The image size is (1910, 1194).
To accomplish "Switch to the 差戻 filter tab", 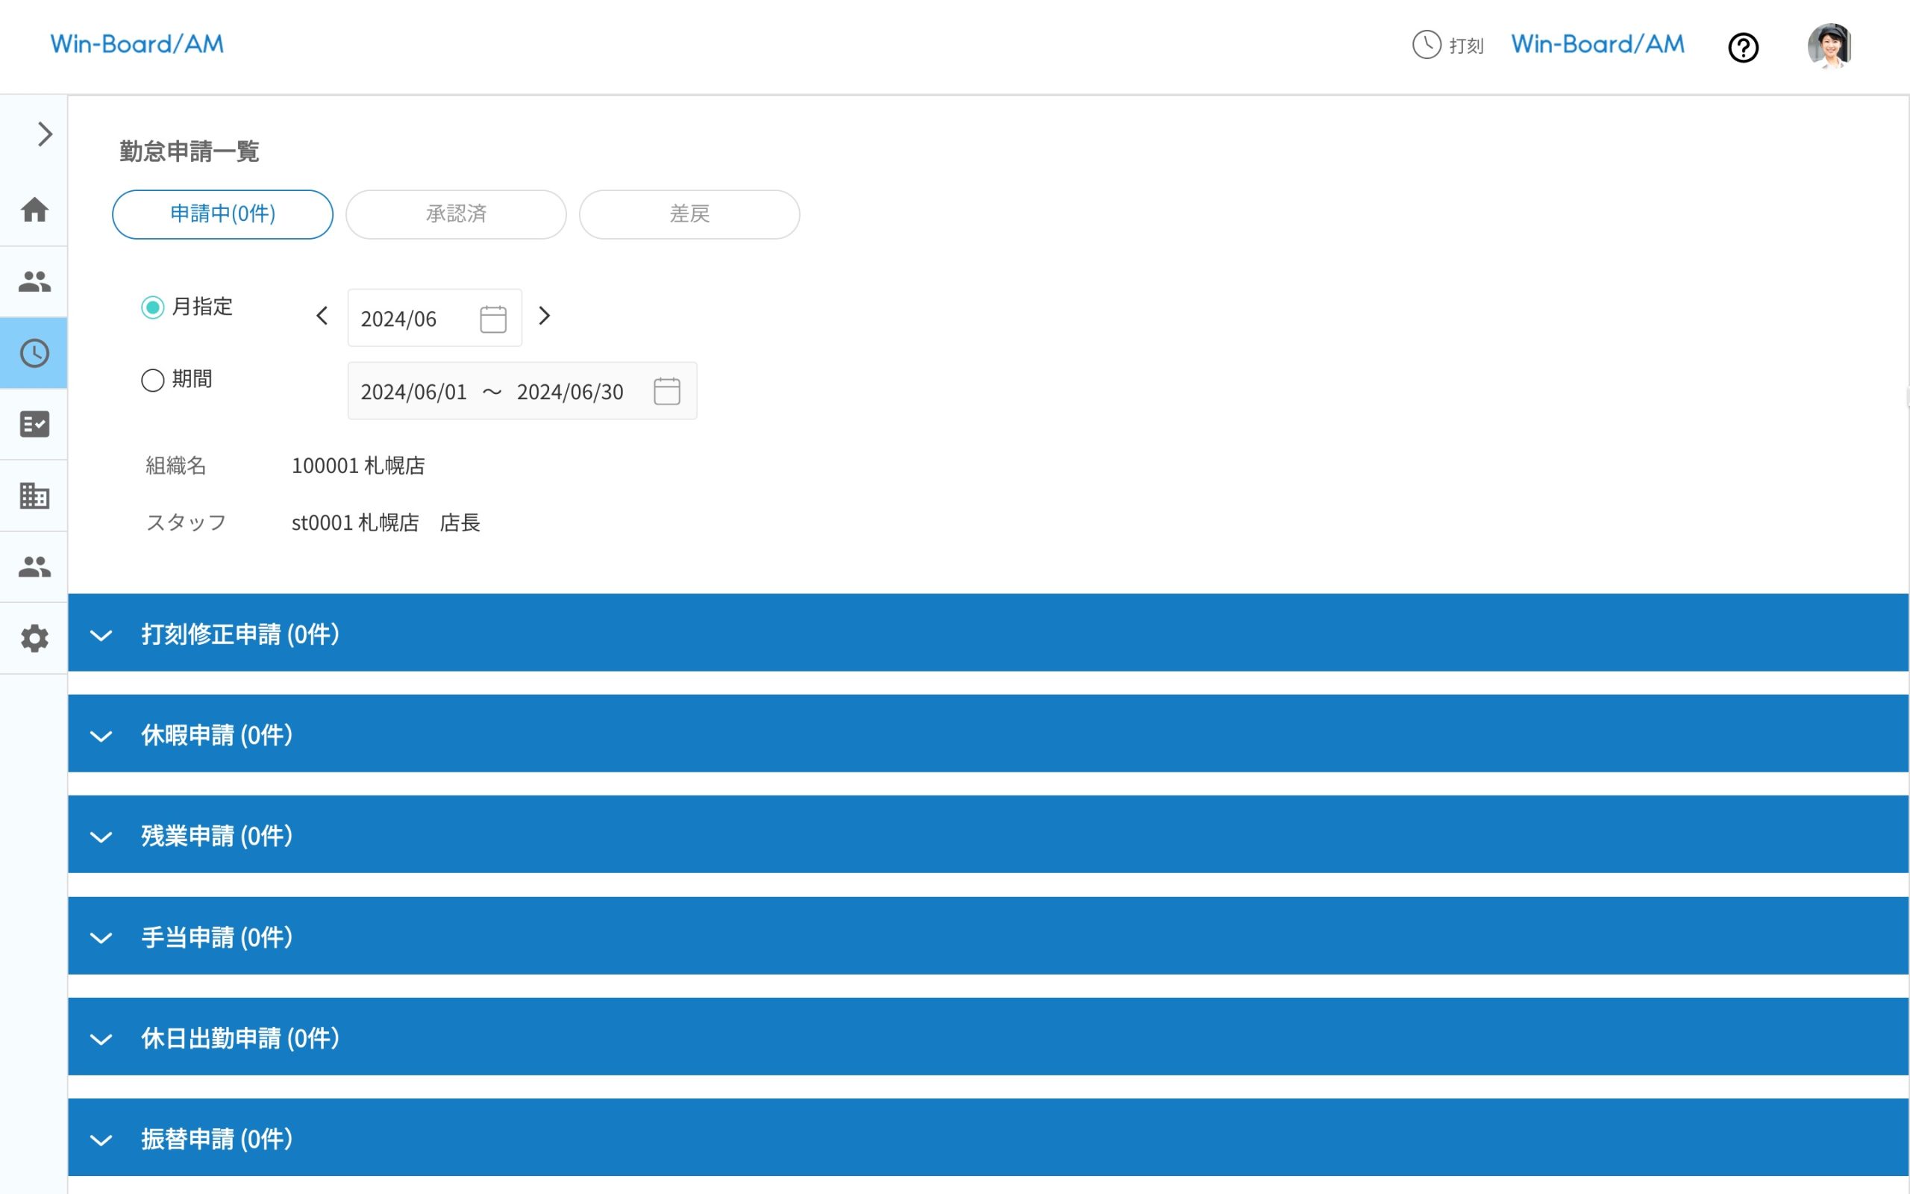I will tap(689, 214).
